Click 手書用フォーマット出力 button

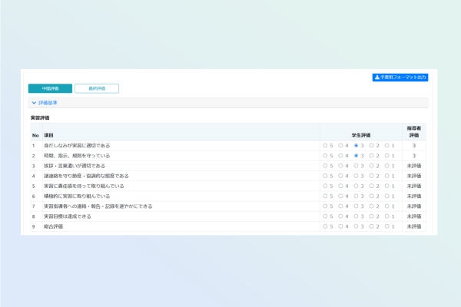click(400, 78)
